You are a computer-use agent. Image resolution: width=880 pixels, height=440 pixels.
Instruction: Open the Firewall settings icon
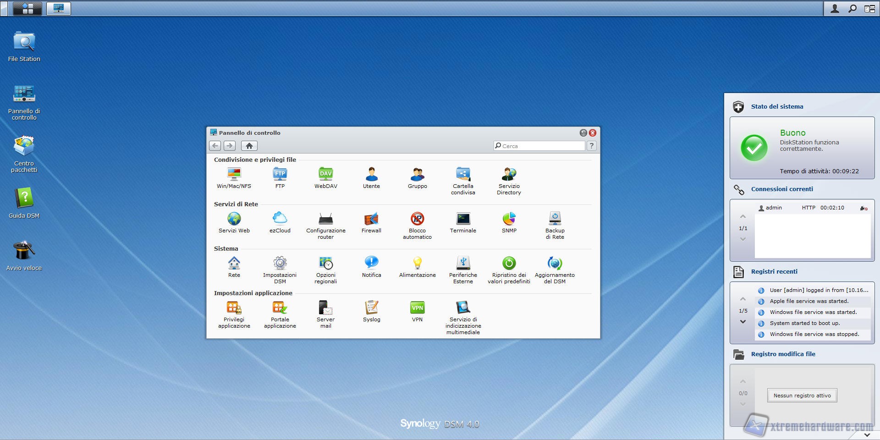click(x=371, y=219)
